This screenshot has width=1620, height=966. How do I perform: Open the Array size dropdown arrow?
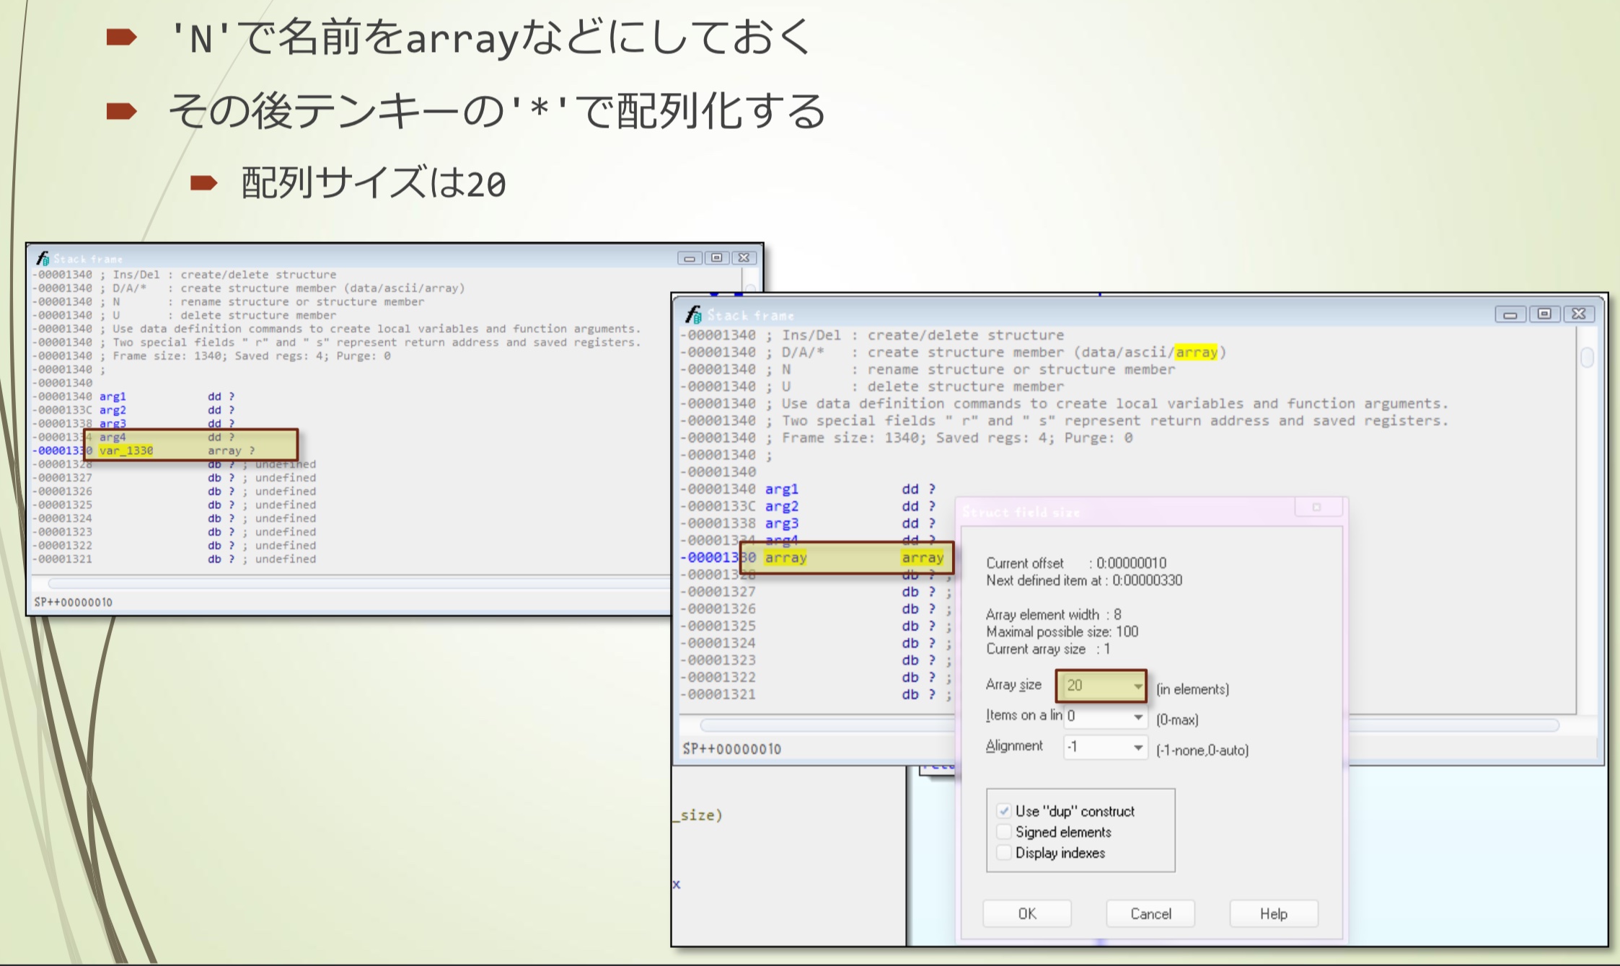pyautogui.click(x=1137, y=686)
